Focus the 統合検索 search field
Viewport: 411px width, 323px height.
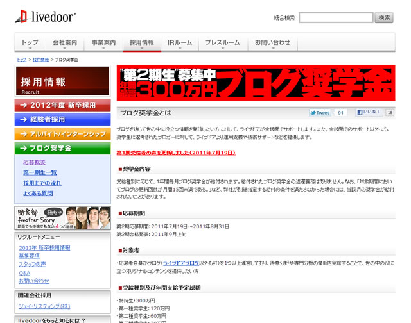tap(336, 17)
